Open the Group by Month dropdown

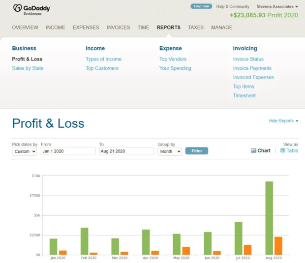click(x=170, y=151)
